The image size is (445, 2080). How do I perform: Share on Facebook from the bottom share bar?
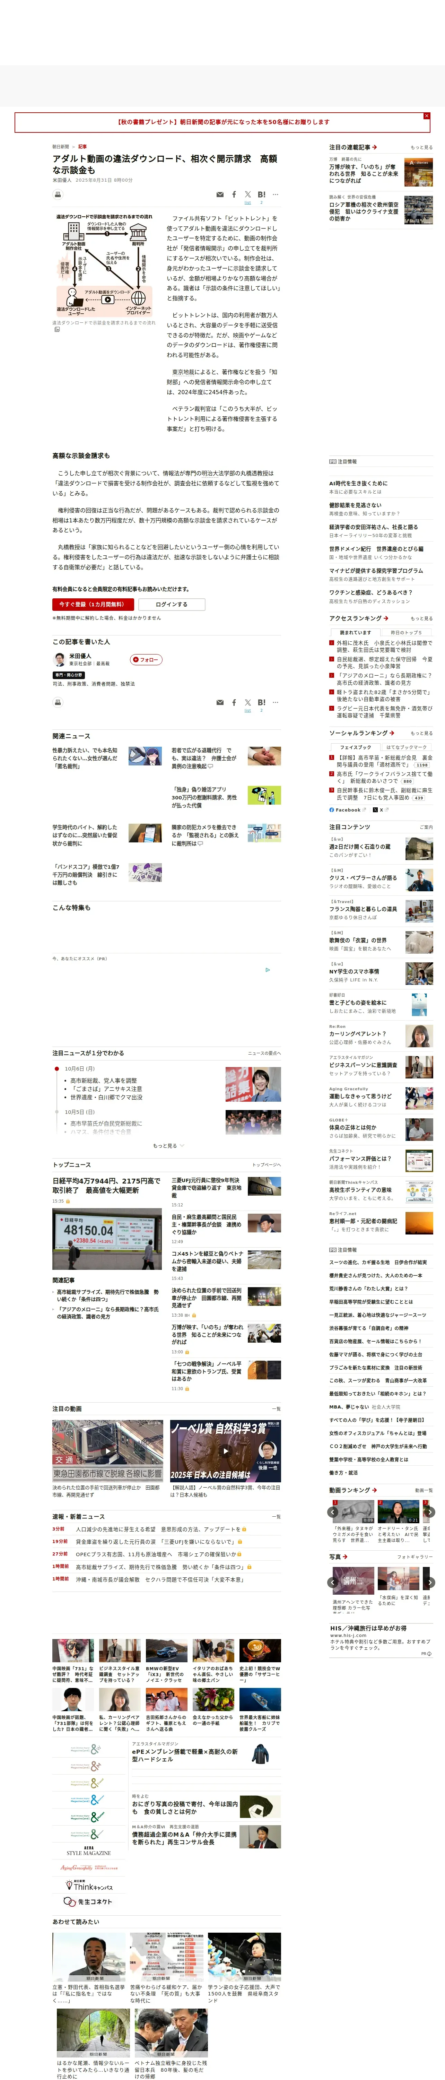tap(234, 702)
